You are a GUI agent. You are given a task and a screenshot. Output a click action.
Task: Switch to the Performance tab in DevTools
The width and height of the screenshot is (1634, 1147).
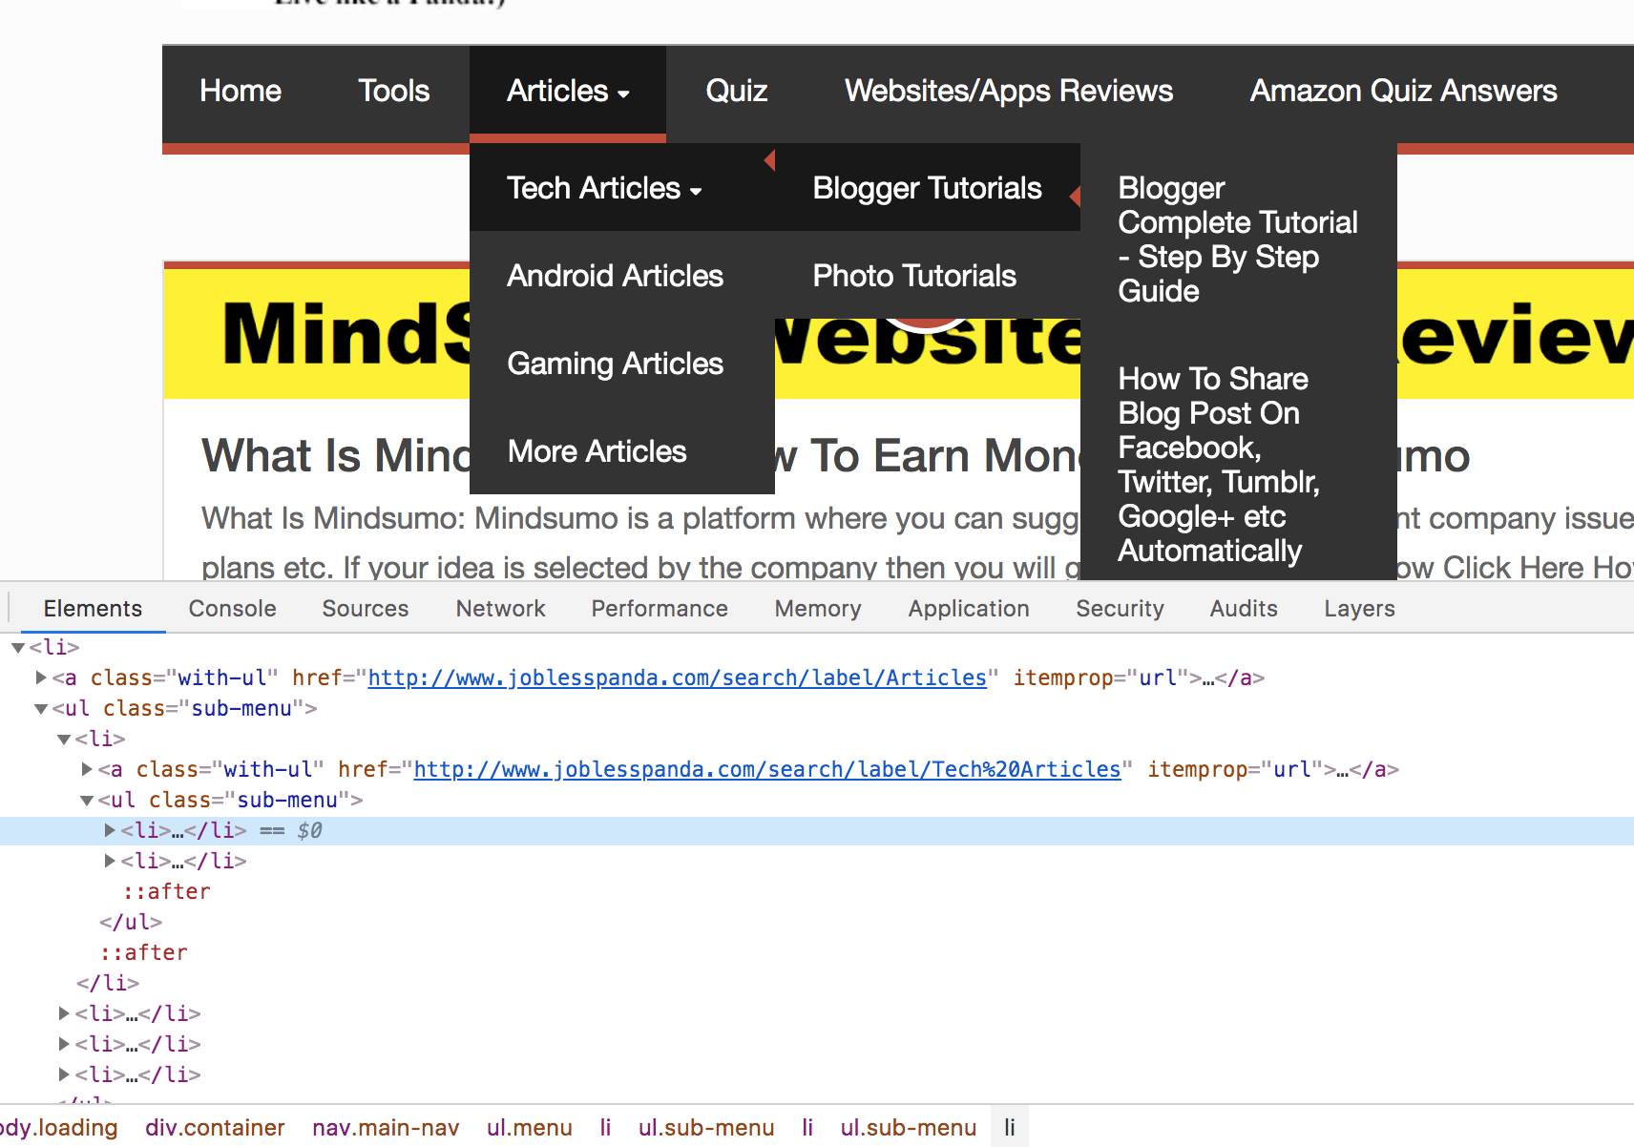point(660,609)
